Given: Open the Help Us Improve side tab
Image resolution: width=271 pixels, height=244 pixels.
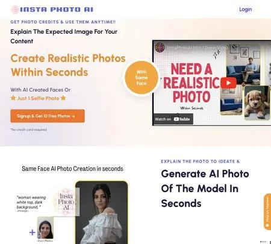Looking at the screenshot, I should pyautogui.click(x=267, y=211).
